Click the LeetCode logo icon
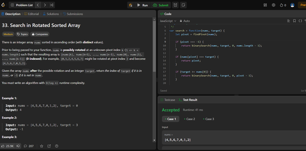The image size is (306, 151). [3, 5]
